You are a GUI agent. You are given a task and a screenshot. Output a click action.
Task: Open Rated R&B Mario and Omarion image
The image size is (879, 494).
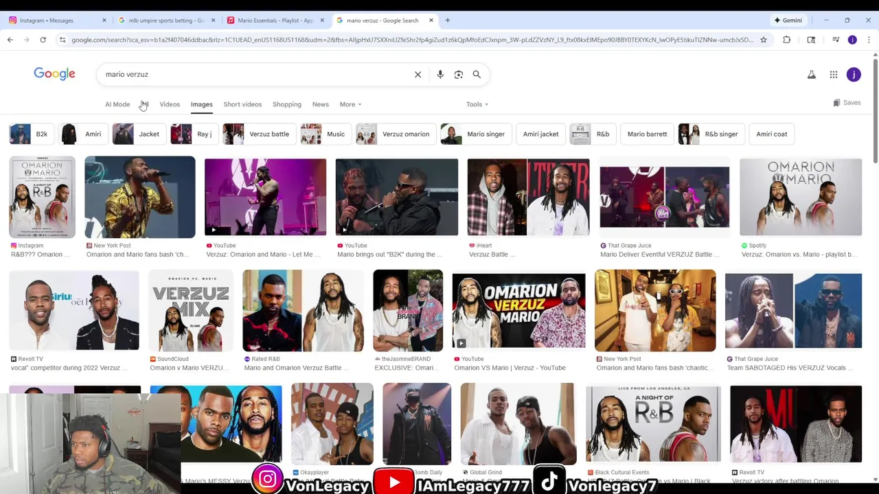click(x=303, y=311)
